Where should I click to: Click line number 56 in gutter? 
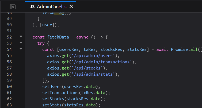(x=9, y=62)
